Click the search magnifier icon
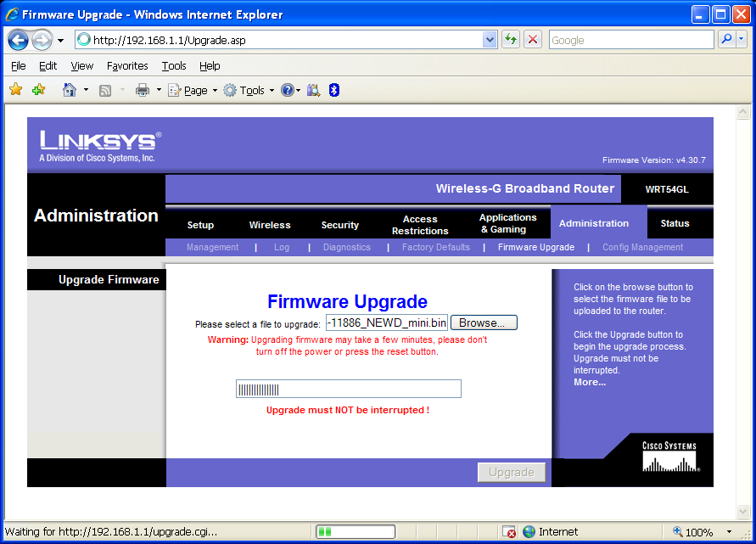This screenshot has width=756, height=544. [726, 40]
